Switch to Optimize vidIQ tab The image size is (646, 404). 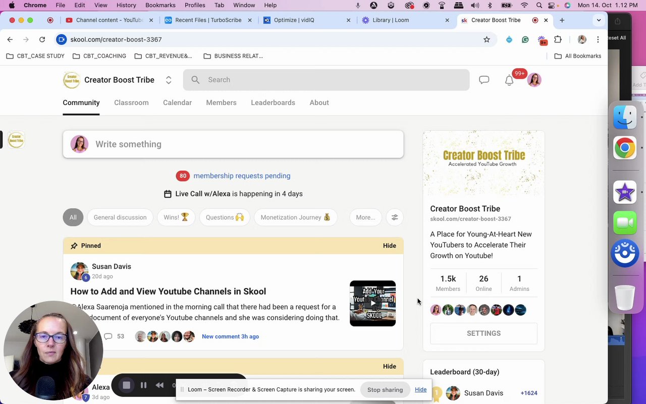pos(306,20)
